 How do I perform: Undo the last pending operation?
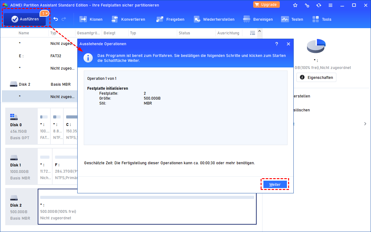[56, 19]
